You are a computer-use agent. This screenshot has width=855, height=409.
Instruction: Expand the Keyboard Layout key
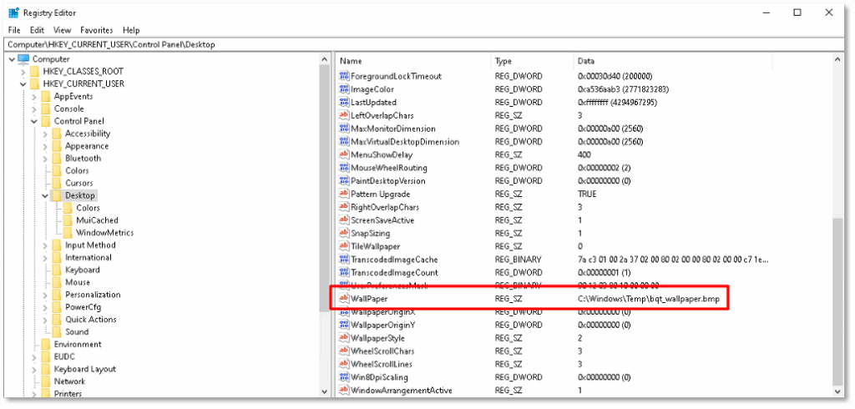pyautogui.click(x=34, y=369)
